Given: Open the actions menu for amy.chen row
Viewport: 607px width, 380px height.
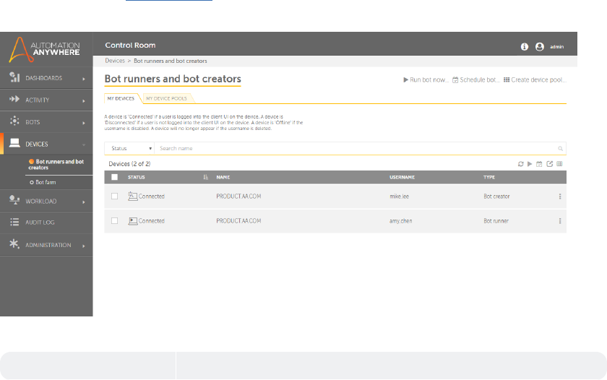Looking at the screenshot, I should point(560,221).
